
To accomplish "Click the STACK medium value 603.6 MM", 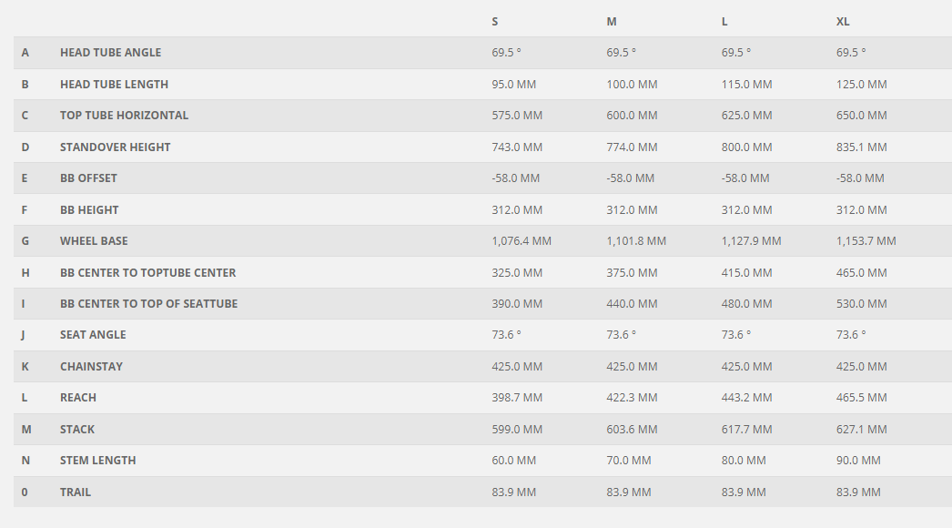I will (632, 429).
